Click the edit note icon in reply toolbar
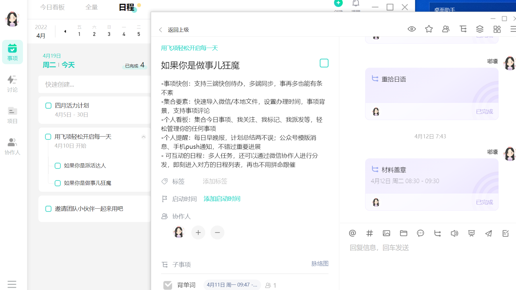Image resolution: width=516 pixels, height=290 pixels. click(x=506, y=233)
